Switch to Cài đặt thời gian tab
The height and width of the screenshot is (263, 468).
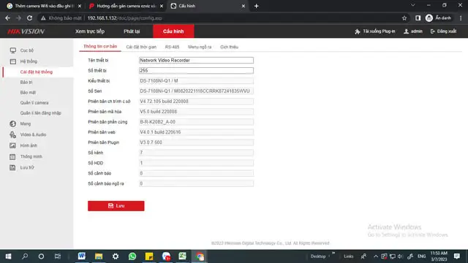pyautogui.click(x=141, y=47)
